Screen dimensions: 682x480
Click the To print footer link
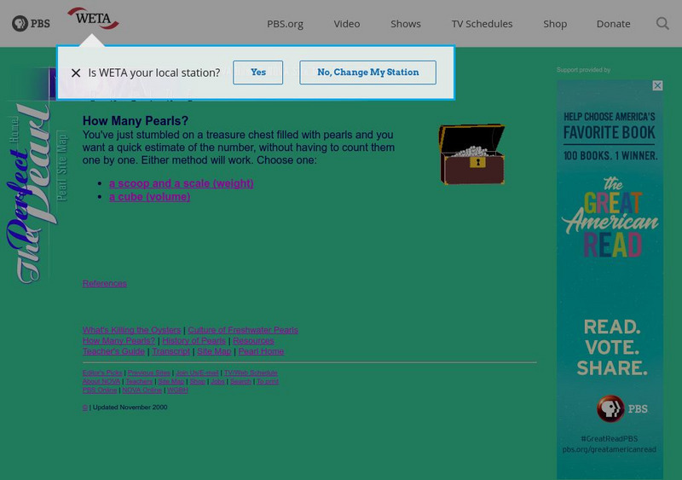[268, 382]
